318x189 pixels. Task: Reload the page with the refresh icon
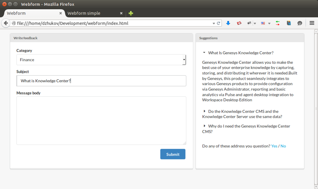218,23
